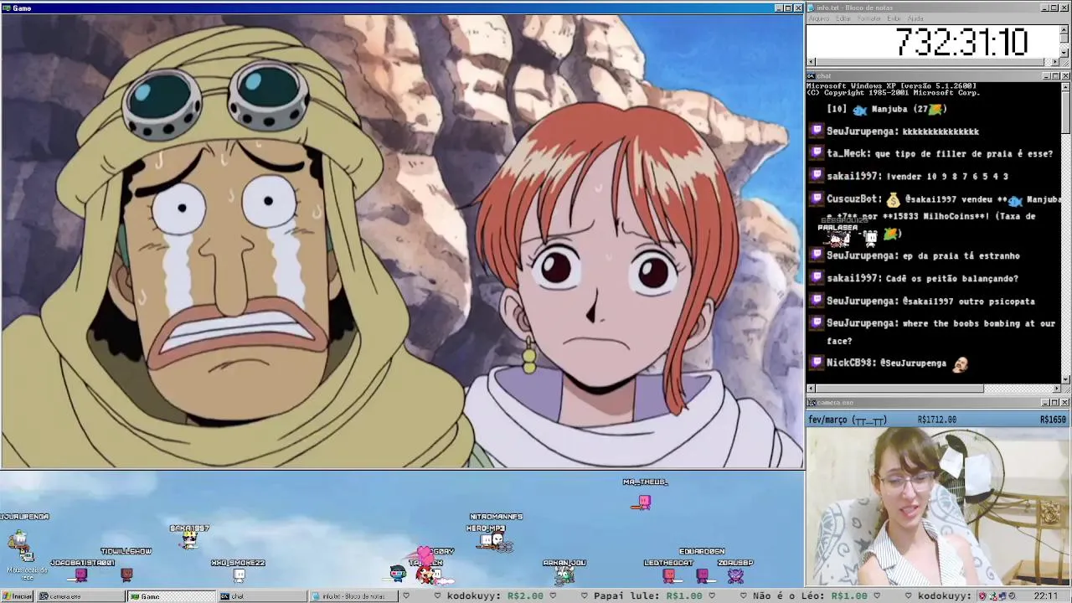
Task: Click the clock showing 22:11
Action: 1045,596
